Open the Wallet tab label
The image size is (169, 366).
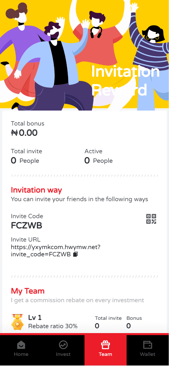click(148, 354)
